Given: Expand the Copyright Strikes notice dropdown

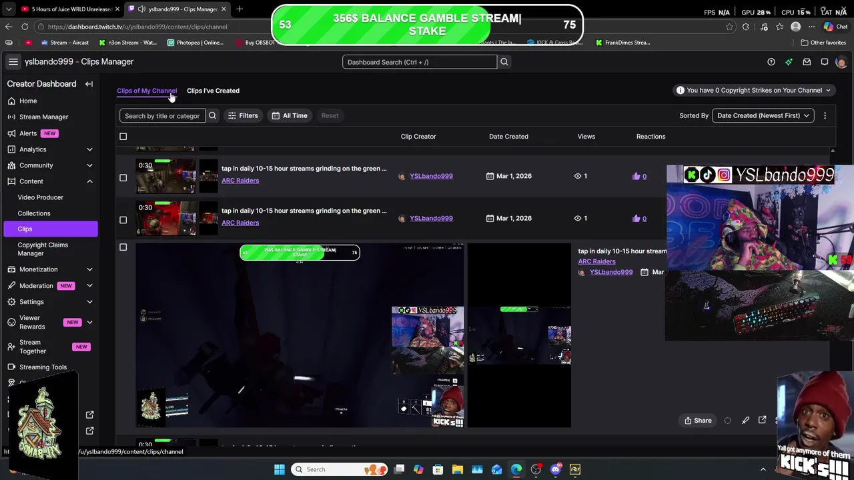Looking at the screenshot, I should click(753, 90).
